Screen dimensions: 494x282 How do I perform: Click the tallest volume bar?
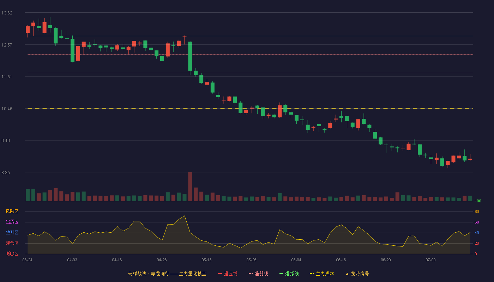[x=190, y=186]
